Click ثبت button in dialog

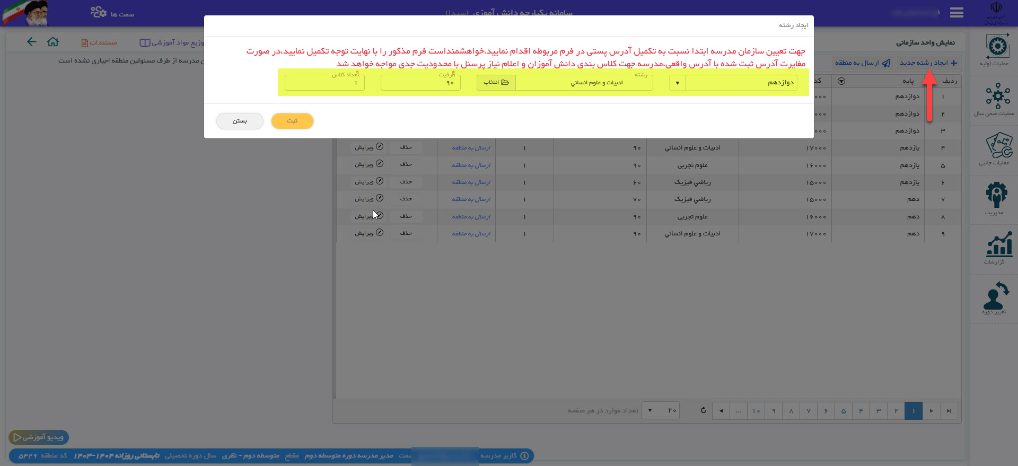point(292,121)
